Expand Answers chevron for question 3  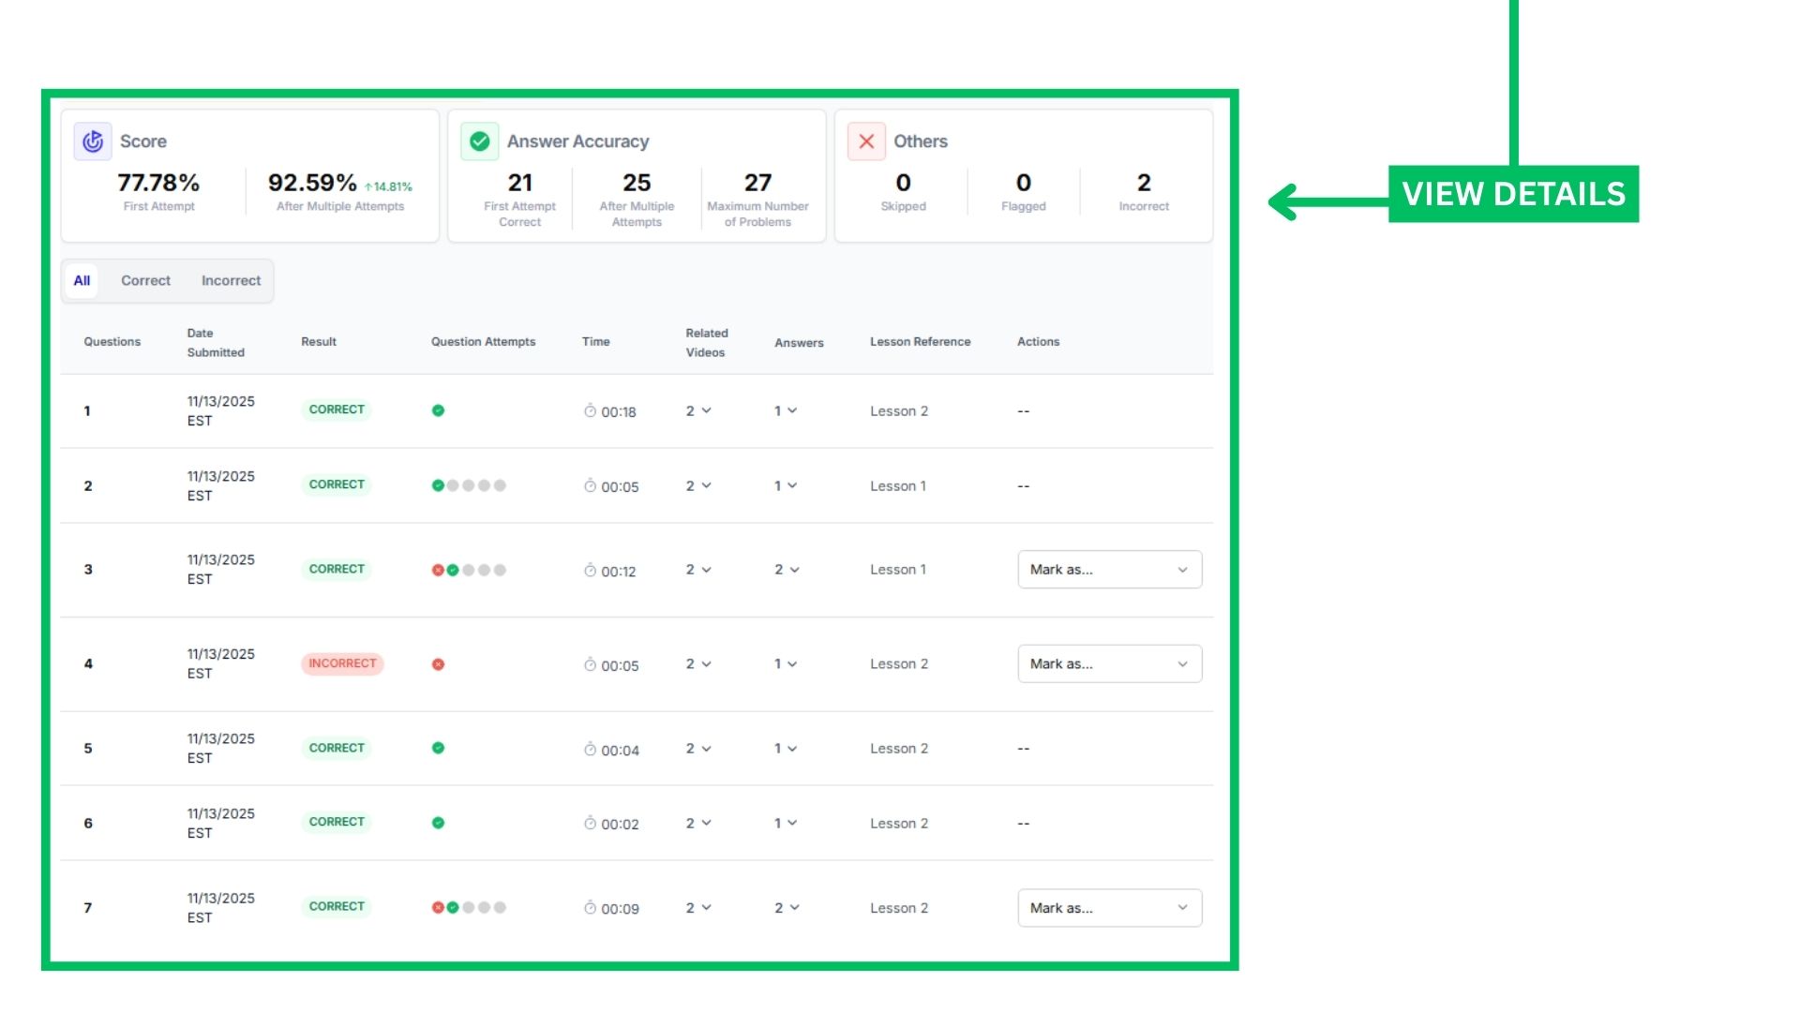(794, 570)
